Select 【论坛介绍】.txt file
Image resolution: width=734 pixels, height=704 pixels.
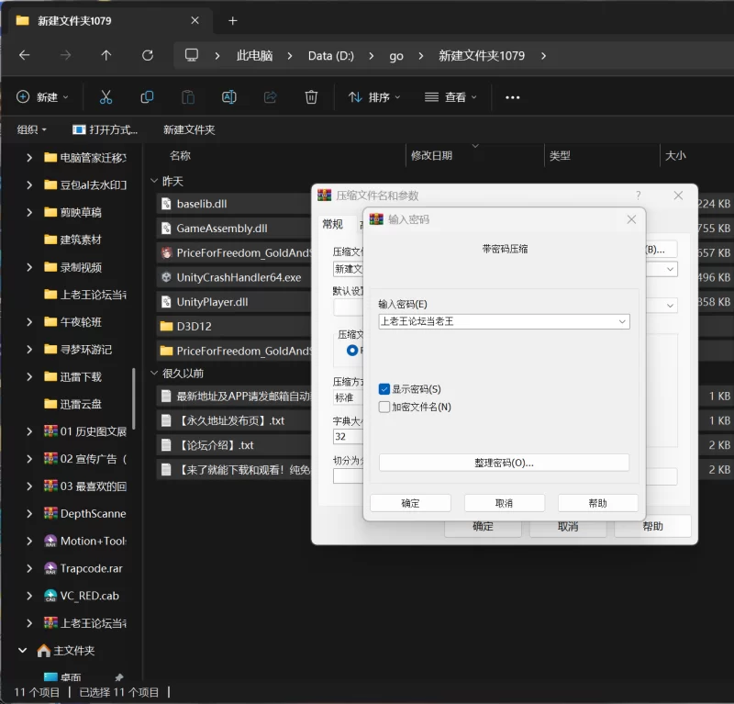[x=233, y=445]
